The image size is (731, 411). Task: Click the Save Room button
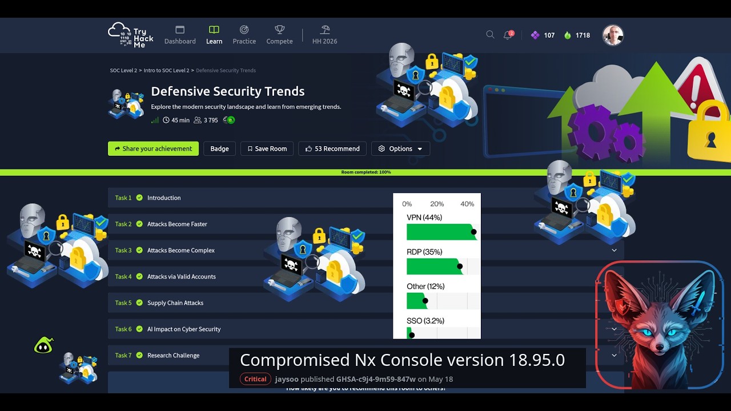[x=267, y=149]
